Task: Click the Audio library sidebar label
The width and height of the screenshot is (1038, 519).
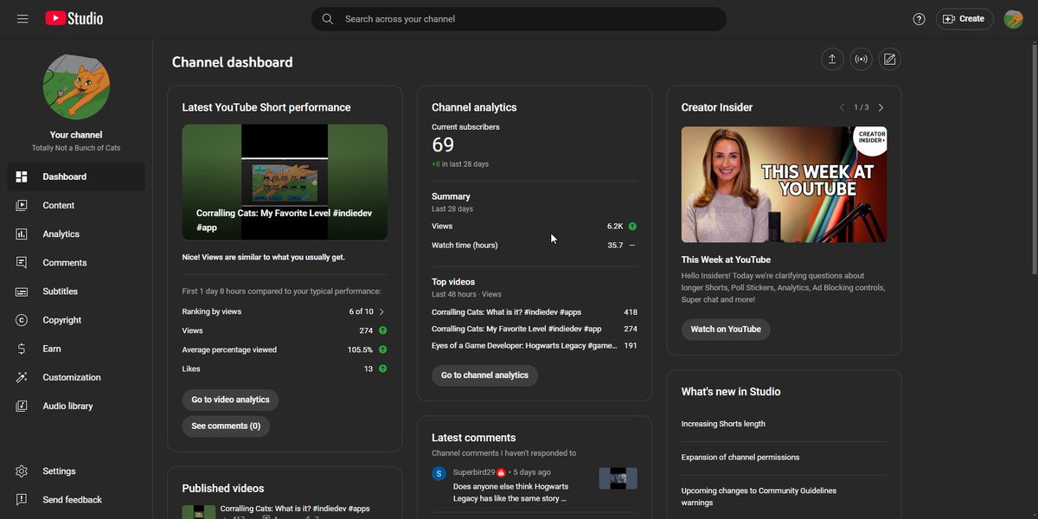Action: pos(67,406)
